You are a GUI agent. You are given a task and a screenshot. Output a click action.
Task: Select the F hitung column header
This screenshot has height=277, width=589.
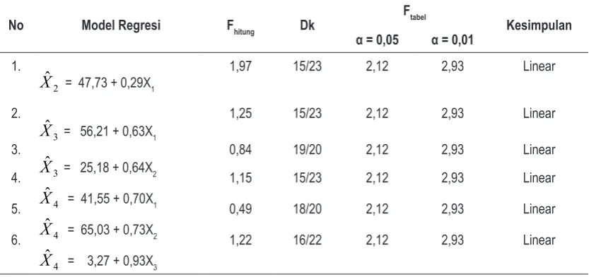pyautogui.click(x=240, y=27)
